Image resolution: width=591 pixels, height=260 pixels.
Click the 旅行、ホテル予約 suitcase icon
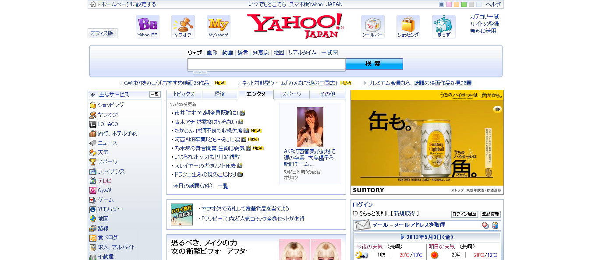[x=93, y=134]
